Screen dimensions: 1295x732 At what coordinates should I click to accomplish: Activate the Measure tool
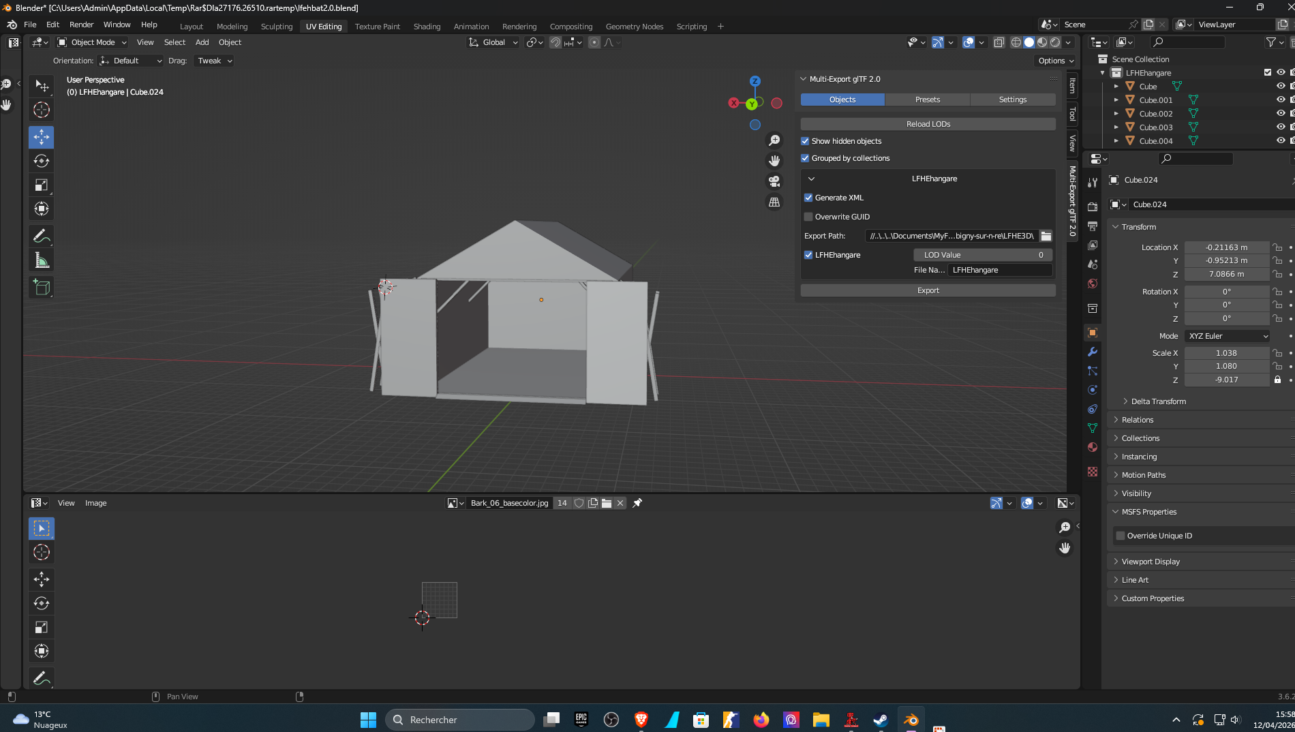[x=42, y=260]
